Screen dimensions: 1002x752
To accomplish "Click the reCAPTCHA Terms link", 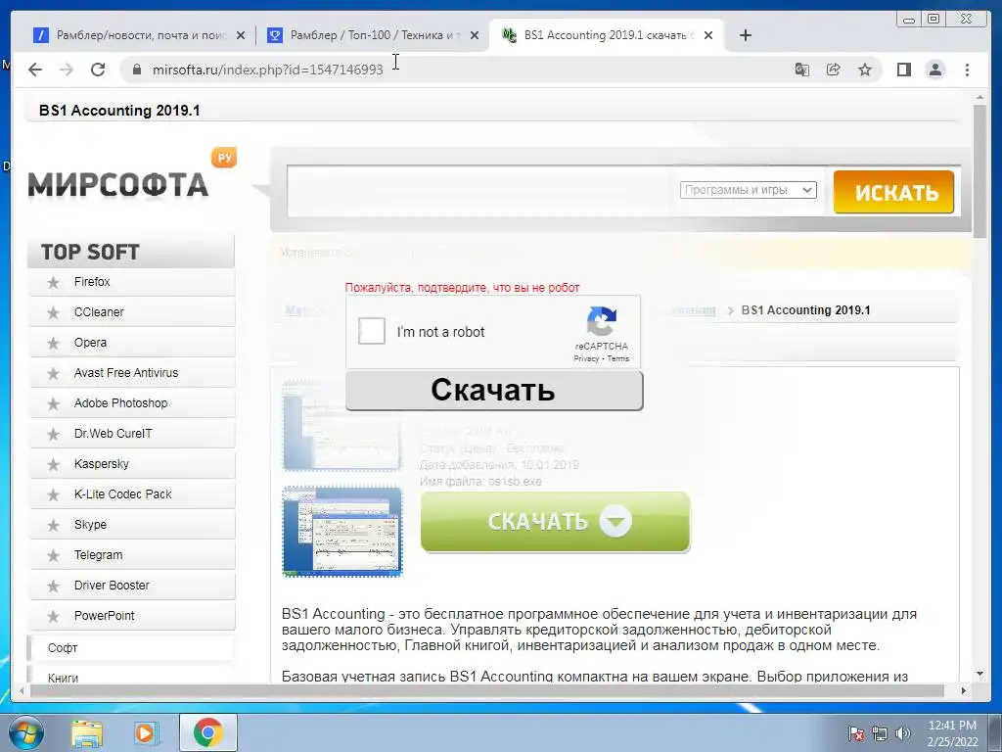I will click(x=618, y=358).
